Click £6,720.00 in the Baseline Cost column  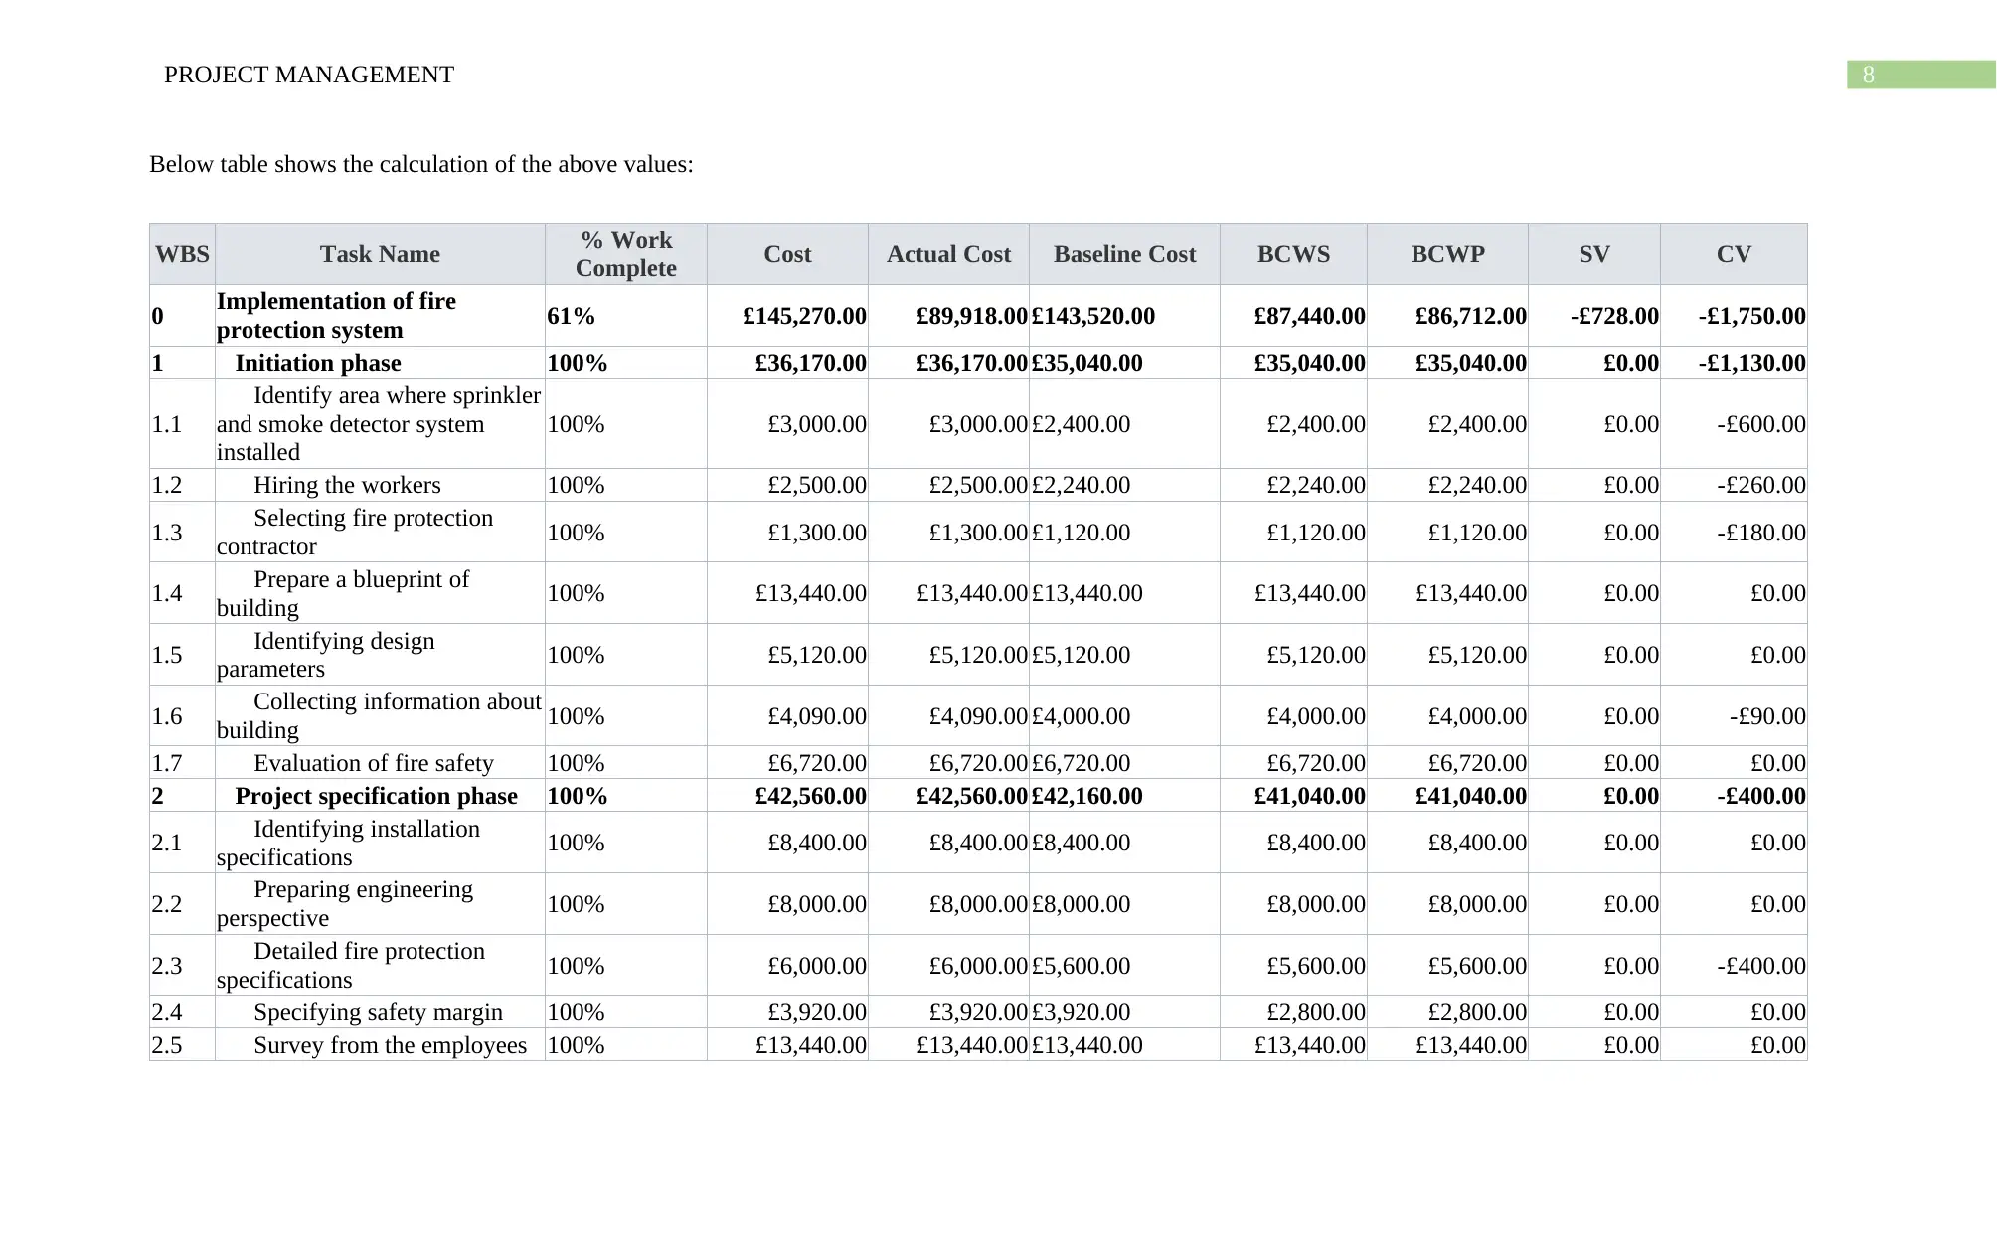point(1124,763)
